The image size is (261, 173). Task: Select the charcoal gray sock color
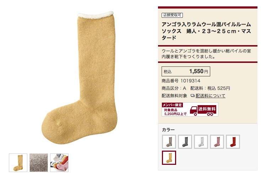coord(185,142)
